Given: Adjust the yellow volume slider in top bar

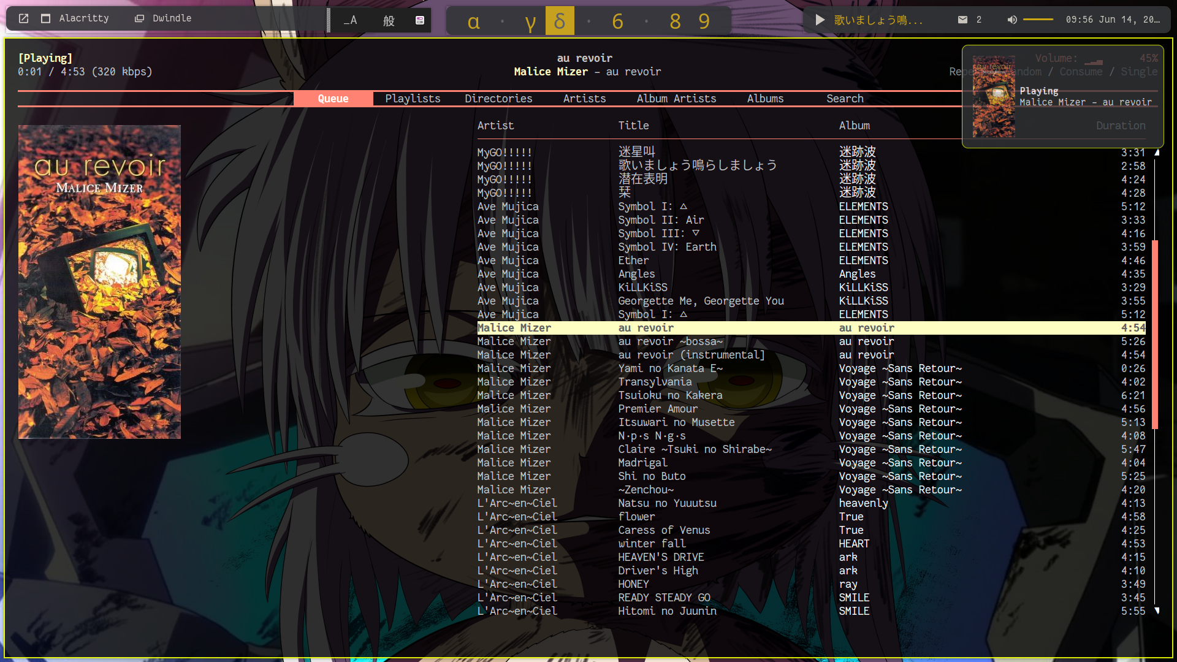Looking at the screenshot, I should click(1038, 20).
